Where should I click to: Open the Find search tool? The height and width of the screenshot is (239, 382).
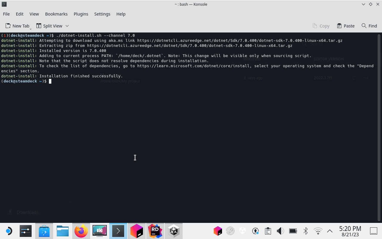pos(369,26)
